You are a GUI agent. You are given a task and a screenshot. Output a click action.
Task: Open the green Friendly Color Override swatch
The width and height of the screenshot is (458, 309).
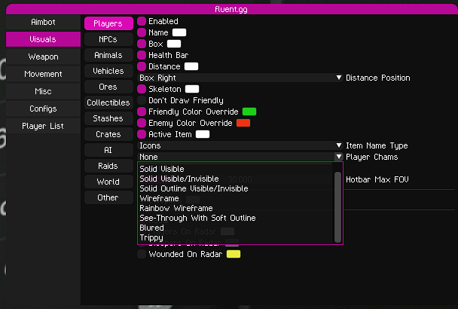tap(249, 112)
